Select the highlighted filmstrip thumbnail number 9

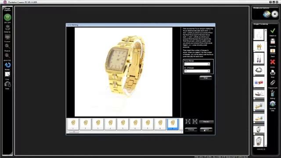coord(173,124)
